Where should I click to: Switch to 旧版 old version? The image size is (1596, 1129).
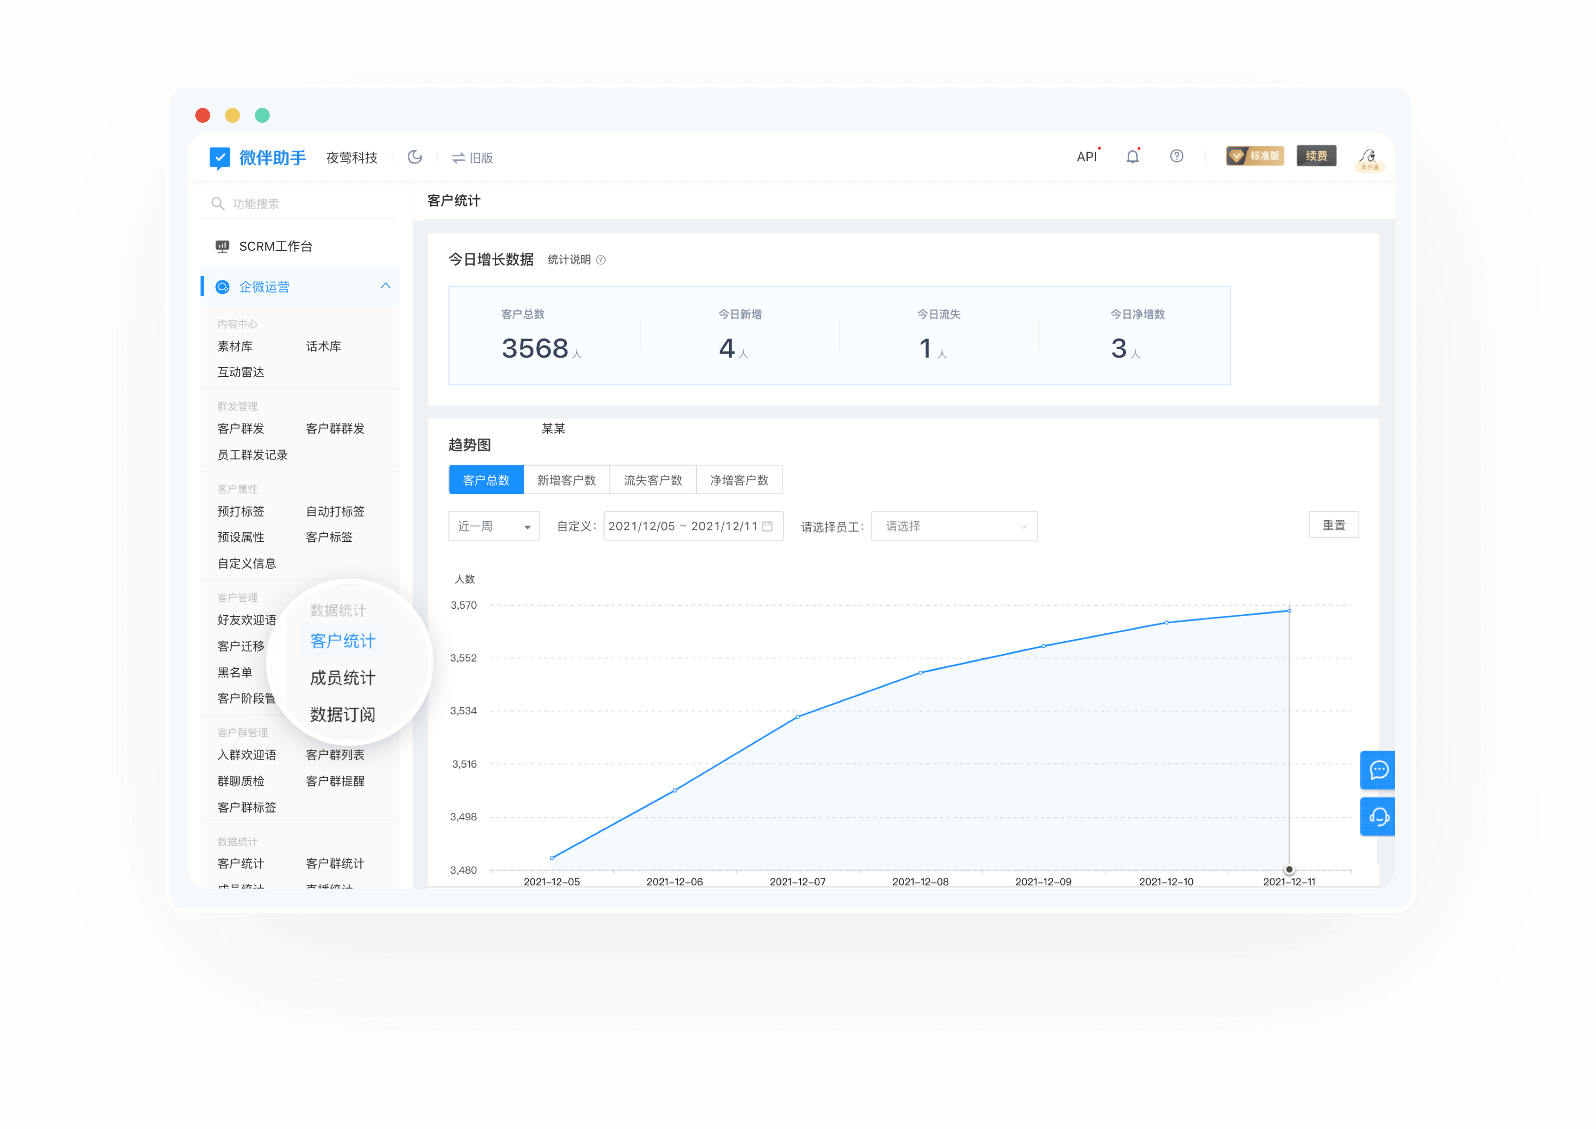point(472,158)
